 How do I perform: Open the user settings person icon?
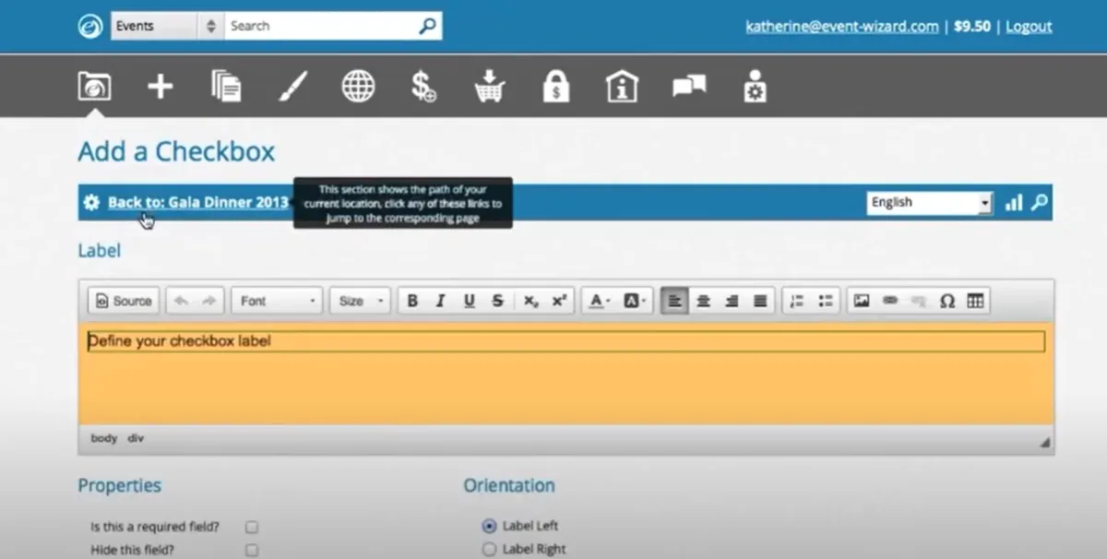pyautogui.click(x=755, y=87)
